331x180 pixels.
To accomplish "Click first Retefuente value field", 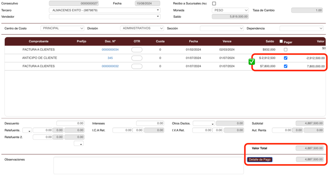I will pyautogui.click(x=43, y=130).
